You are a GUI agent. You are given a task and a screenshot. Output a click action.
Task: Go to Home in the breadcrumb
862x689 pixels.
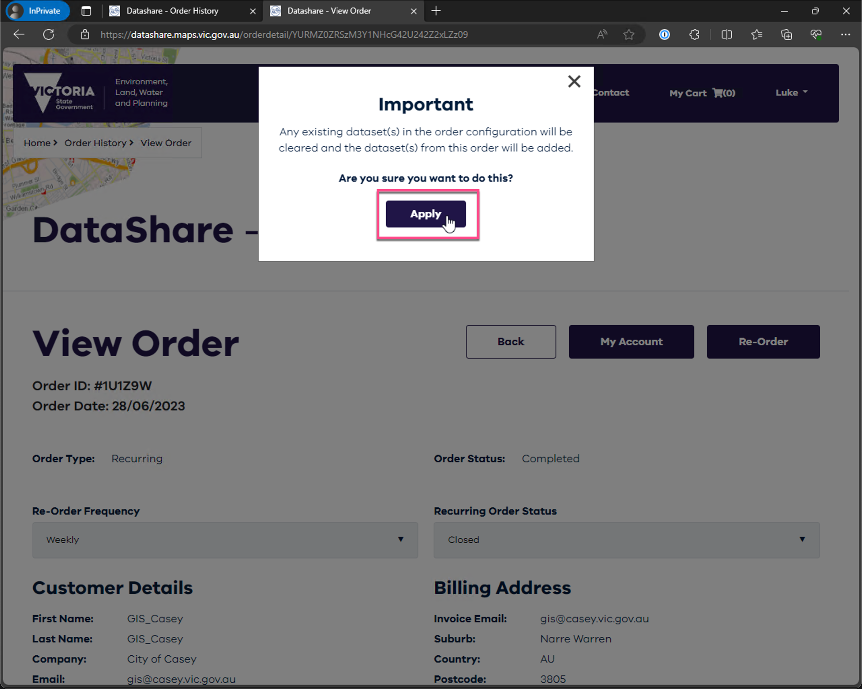[x=37, y=143]
